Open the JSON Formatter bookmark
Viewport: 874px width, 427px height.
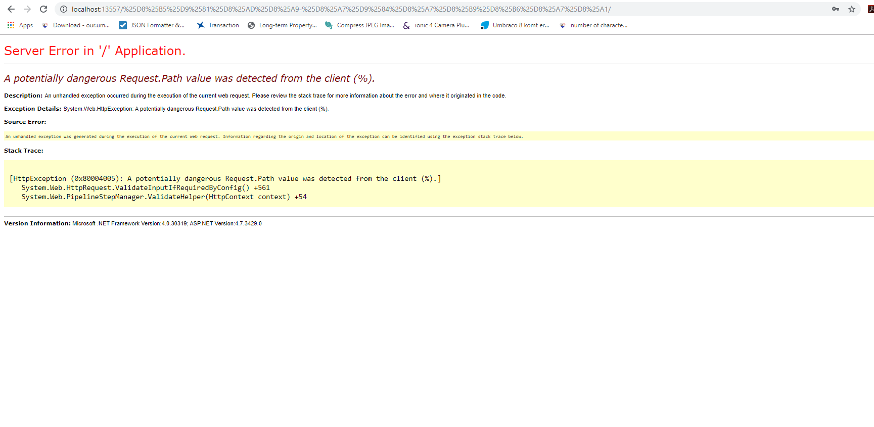click(x=152, y=25)
